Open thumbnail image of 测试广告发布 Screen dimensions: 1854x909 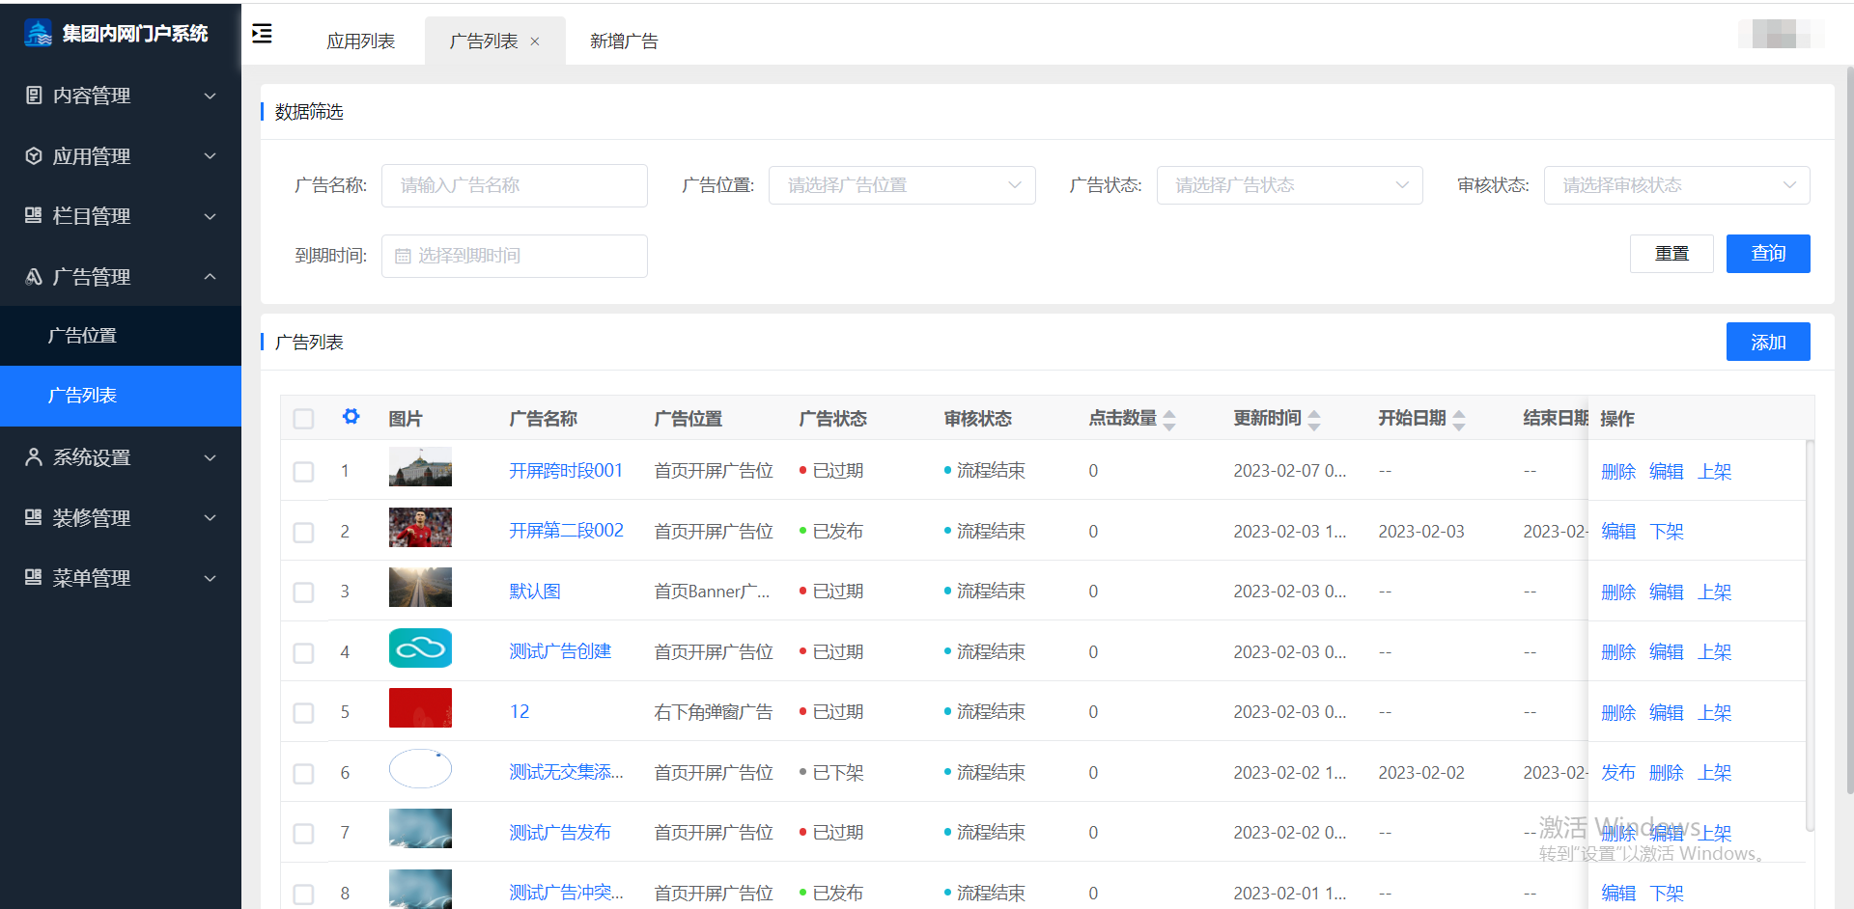click(x=420, y=829)
